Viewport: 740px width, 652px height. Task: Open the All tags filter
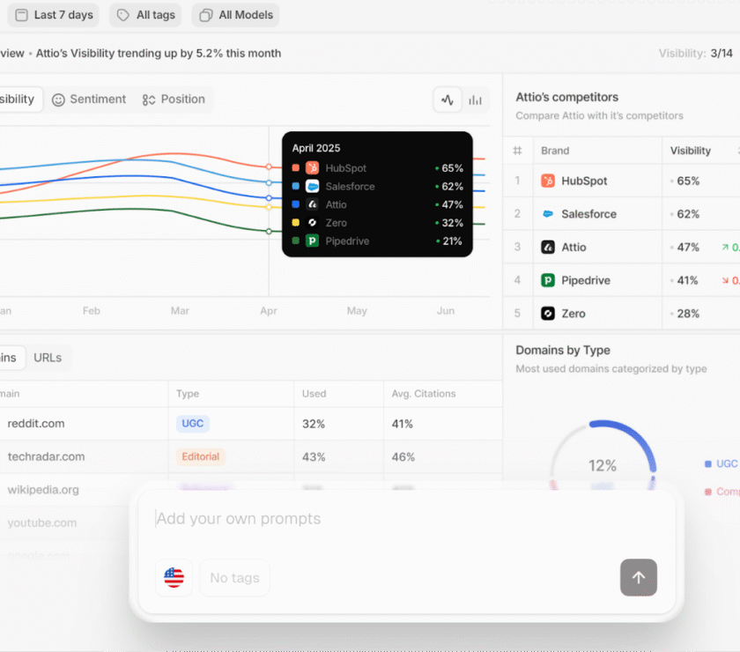point(146,15)
